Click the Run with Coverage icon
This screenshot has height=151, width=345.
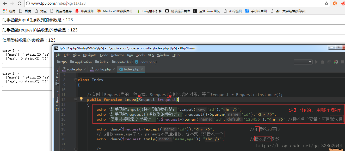(x=329, y=62)
